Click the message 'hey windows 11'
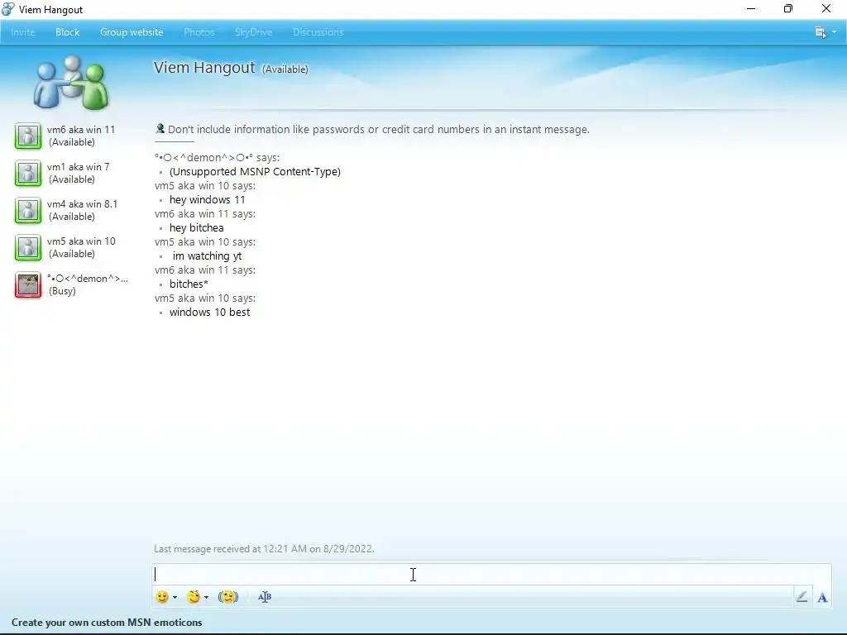The image size is (847, 635). coord(208,200)
